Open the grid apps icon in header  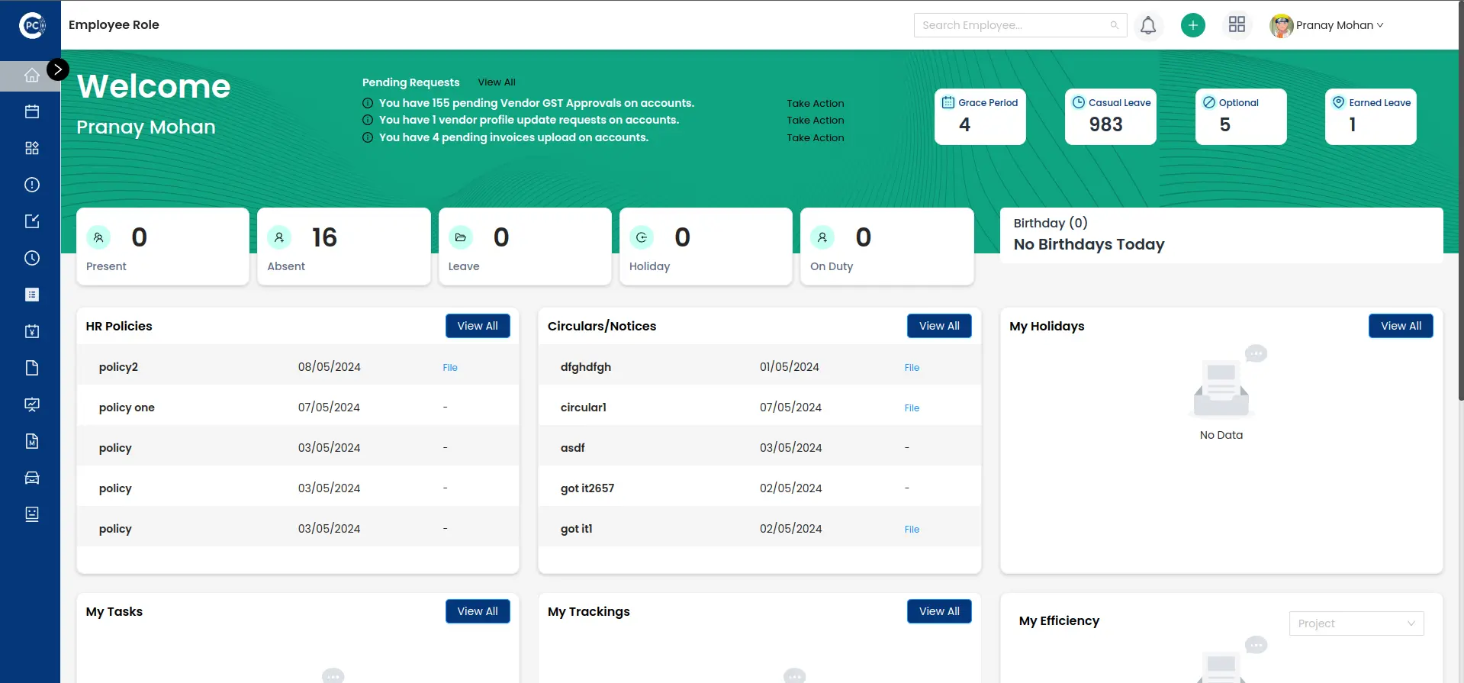pyautogui.click(x=1237, y=25)
